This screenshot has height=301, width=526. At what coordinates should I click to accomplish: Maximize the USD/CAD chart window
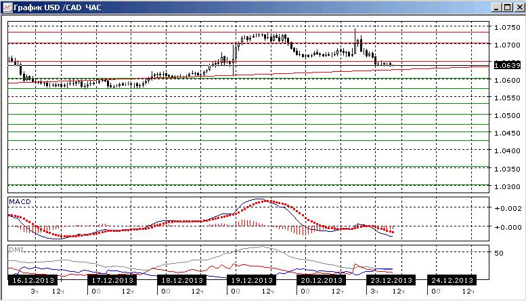508,7
